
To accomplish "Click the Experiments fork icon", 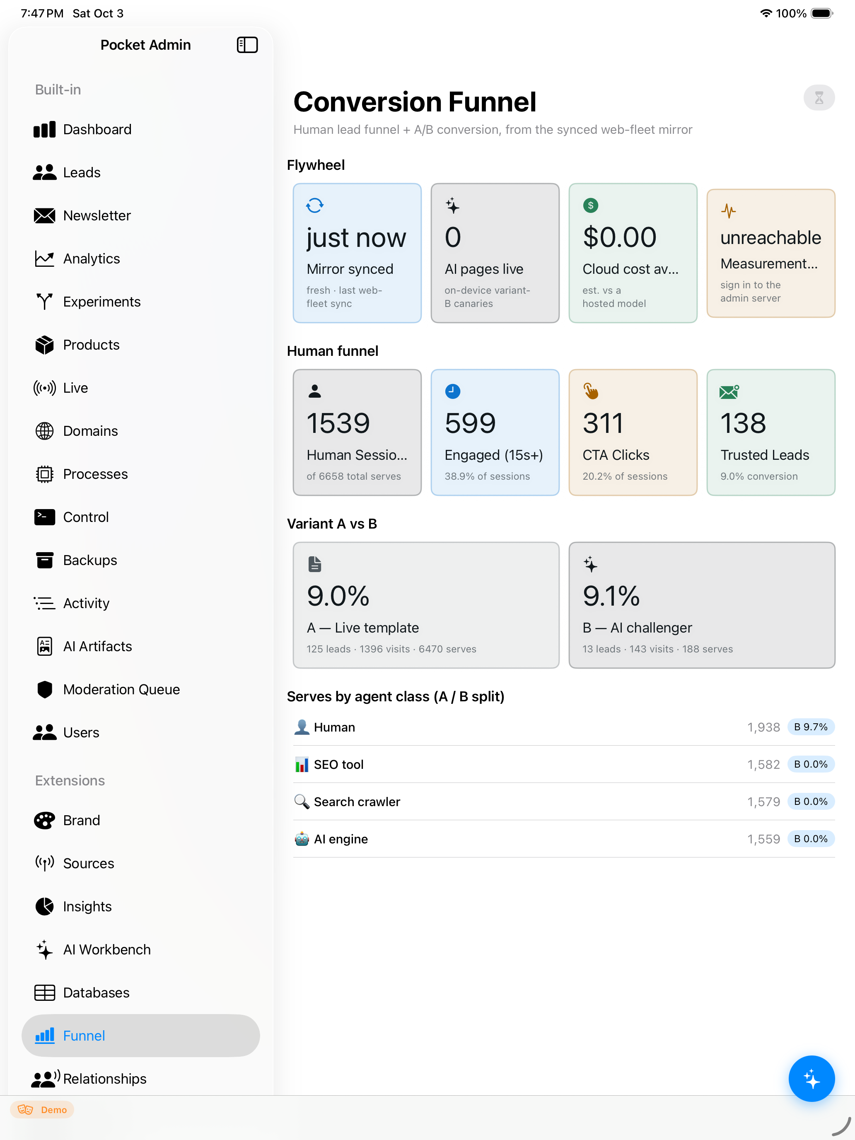I will coord(44,302).
